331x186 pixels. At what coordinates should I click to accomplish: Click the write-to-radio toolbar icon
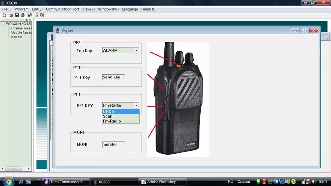click(x=42, y=15)
